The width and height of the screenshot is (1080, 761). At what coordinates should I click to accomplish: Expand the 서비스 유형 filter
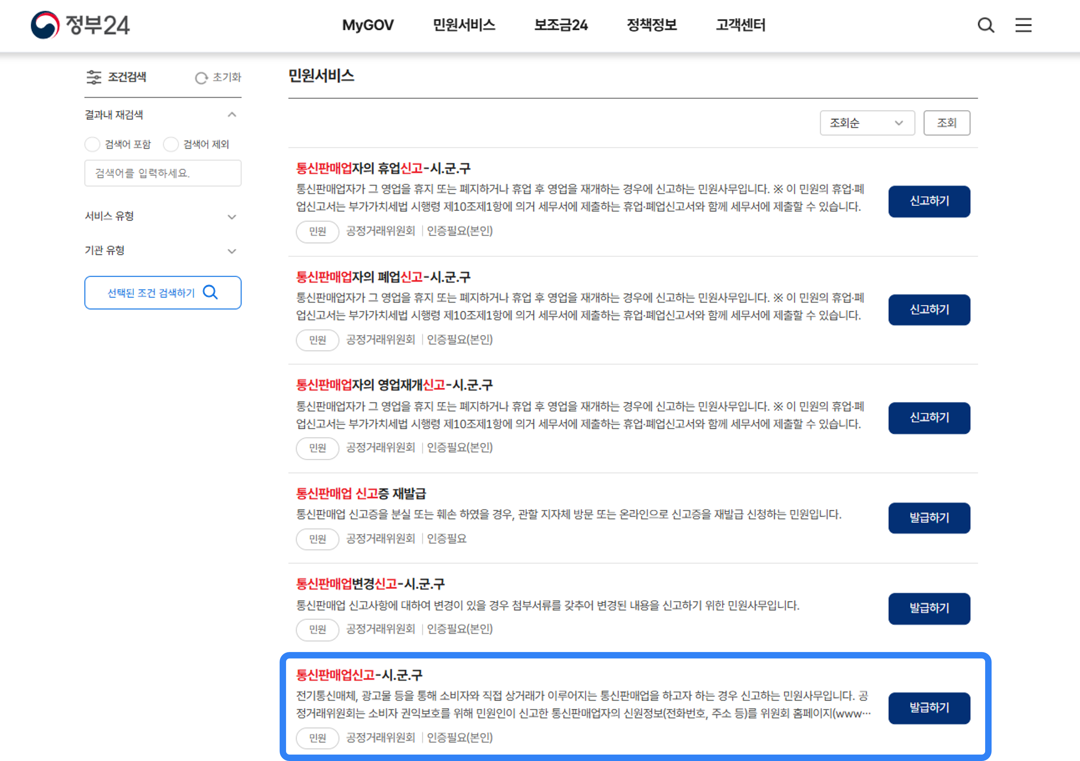tap(232, 216)
